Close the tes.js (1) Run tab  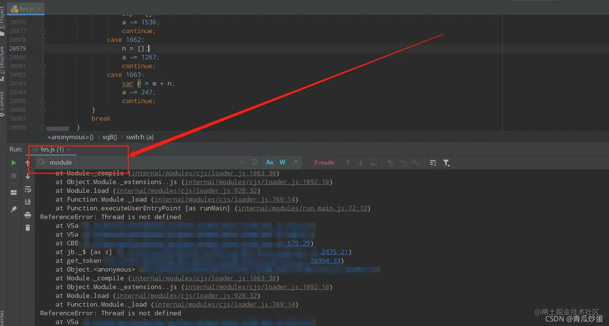pos(69,149)
